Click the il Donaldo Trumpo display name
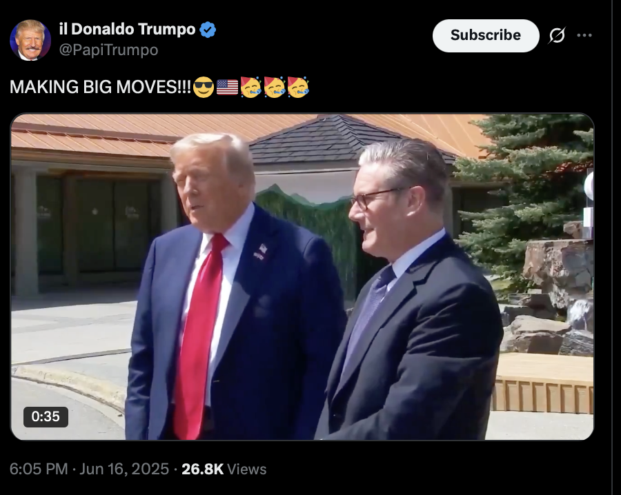The image size is (621, 495). [127, 29]
